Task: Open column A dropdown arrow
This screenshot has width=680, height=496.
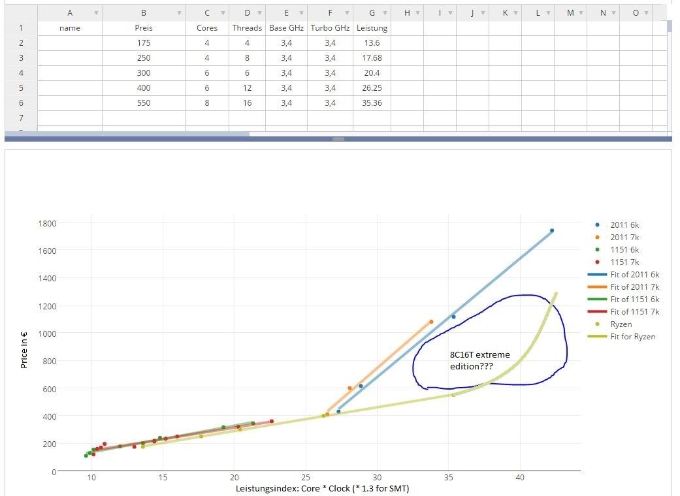Action: pos(96,13)
